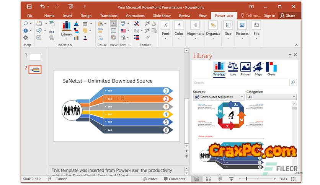This screenshot has width=320, height=185.
Task: Click the Pictures icon in the Library pane
Action: pos(245,69)
